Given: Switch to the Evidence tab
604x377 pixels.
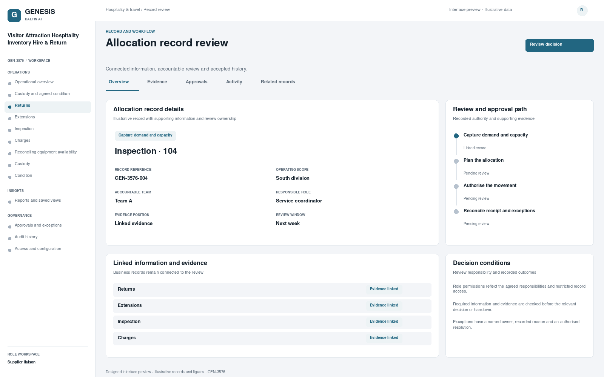Looking at the screenshot, I should click(x=157, y=82).
